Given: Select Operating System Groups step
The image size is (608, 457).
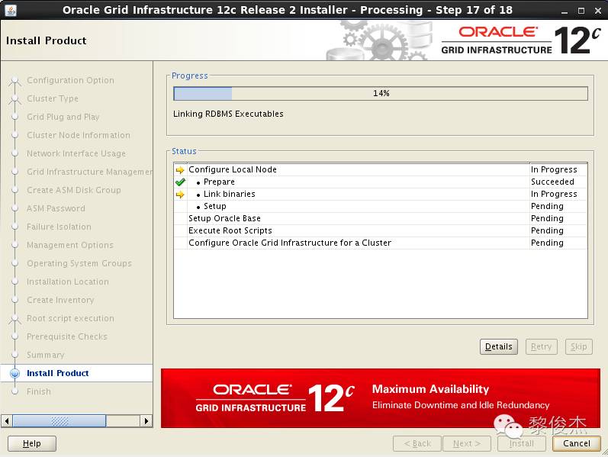Looking at the screenshot, I should [79, 263].
